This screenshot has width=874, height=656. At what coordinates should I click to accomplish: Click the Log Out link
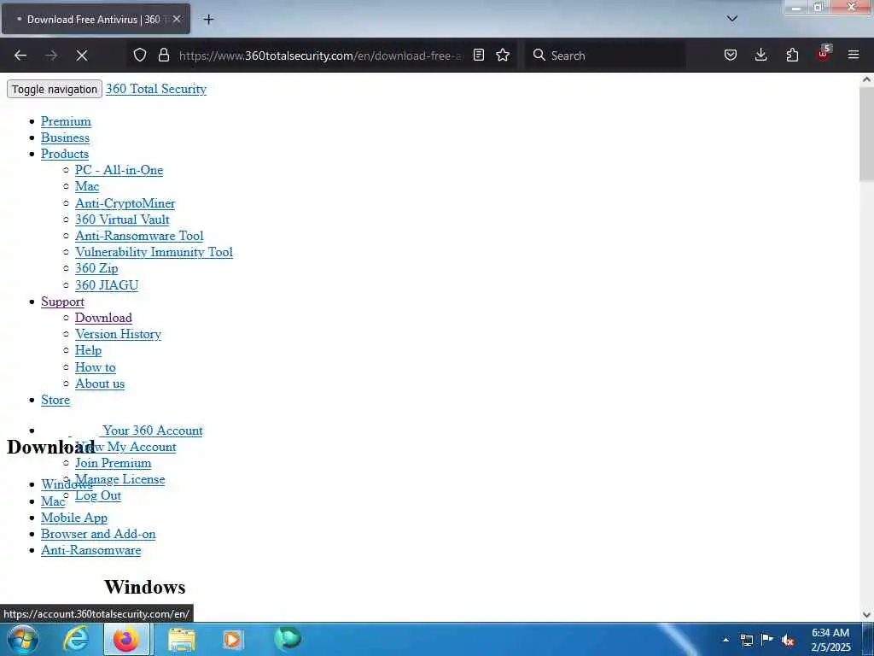click(98, 496)
